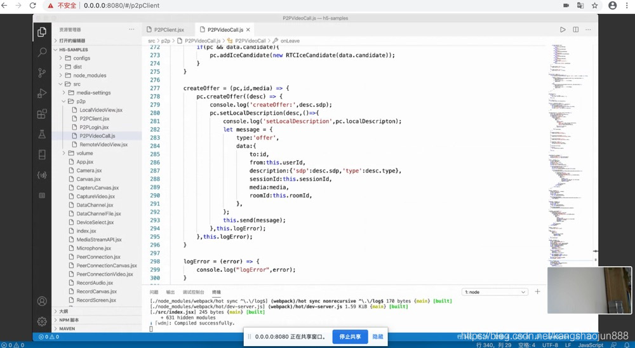Screen dimensions: 635x348
Task: Open the Accounts icon in activity bar
Action: pos(42,301)
